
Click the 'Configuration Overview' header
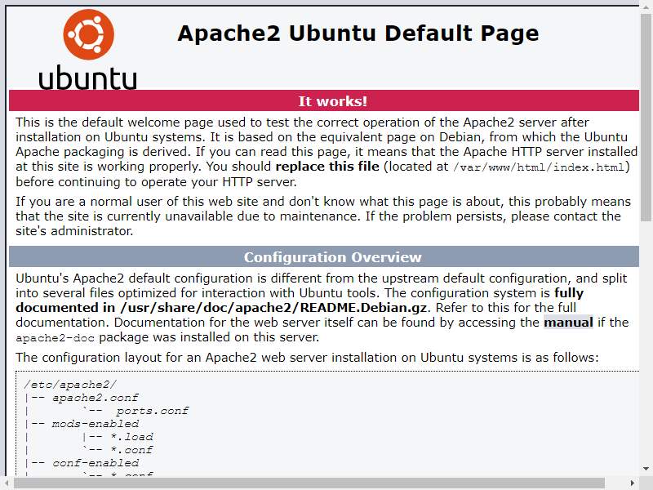(x=333, y=257)
